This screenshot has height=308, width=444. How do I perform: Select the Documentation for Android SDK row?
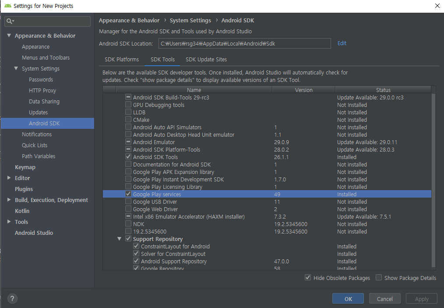tap(267, 164)
